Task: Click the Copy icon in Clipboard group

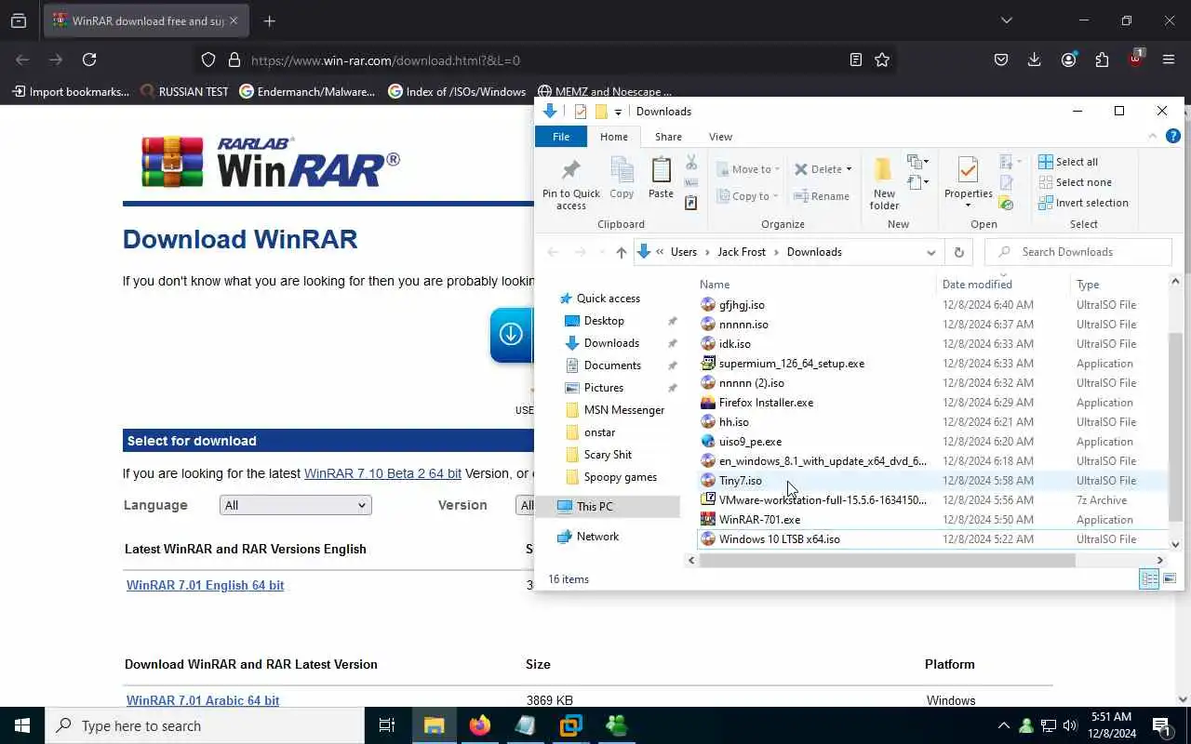Action: pyautogui.click(x=622, y=178)
